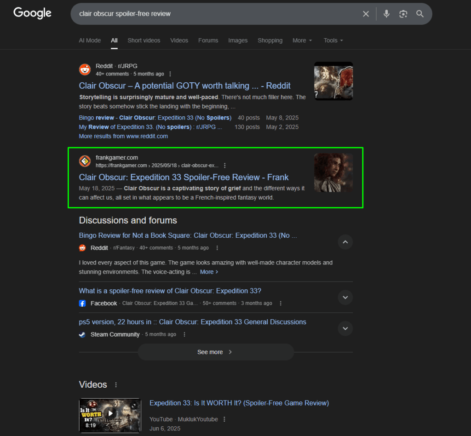Open the More search filters dropdown
The image size is (471, 436).
click(x=302, y=40)
